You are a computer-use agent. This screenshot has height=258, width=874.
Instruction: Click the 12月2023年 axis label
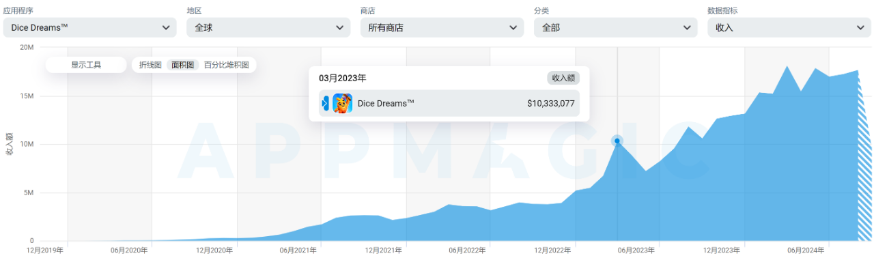click(722, 250)
